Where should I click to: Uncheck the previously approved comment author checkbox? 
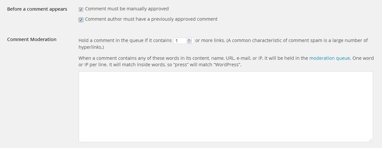coord(81,20)
